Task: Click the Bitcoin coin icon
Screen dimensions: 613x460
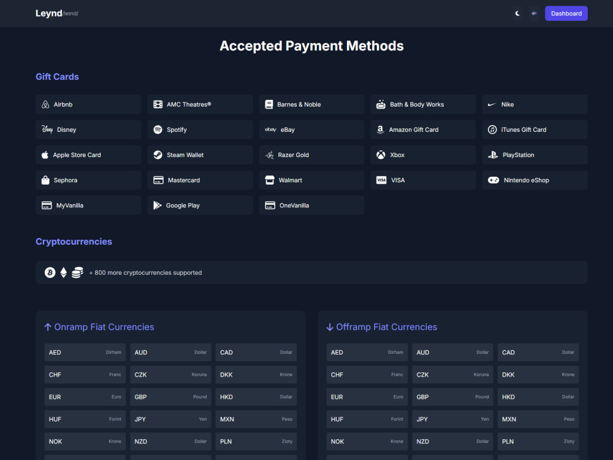Action: pos(50,272)
